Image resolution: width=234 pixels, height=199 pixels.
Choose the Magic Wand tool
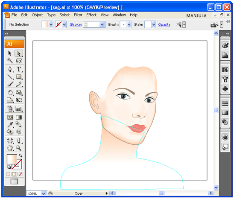point(10,61)
